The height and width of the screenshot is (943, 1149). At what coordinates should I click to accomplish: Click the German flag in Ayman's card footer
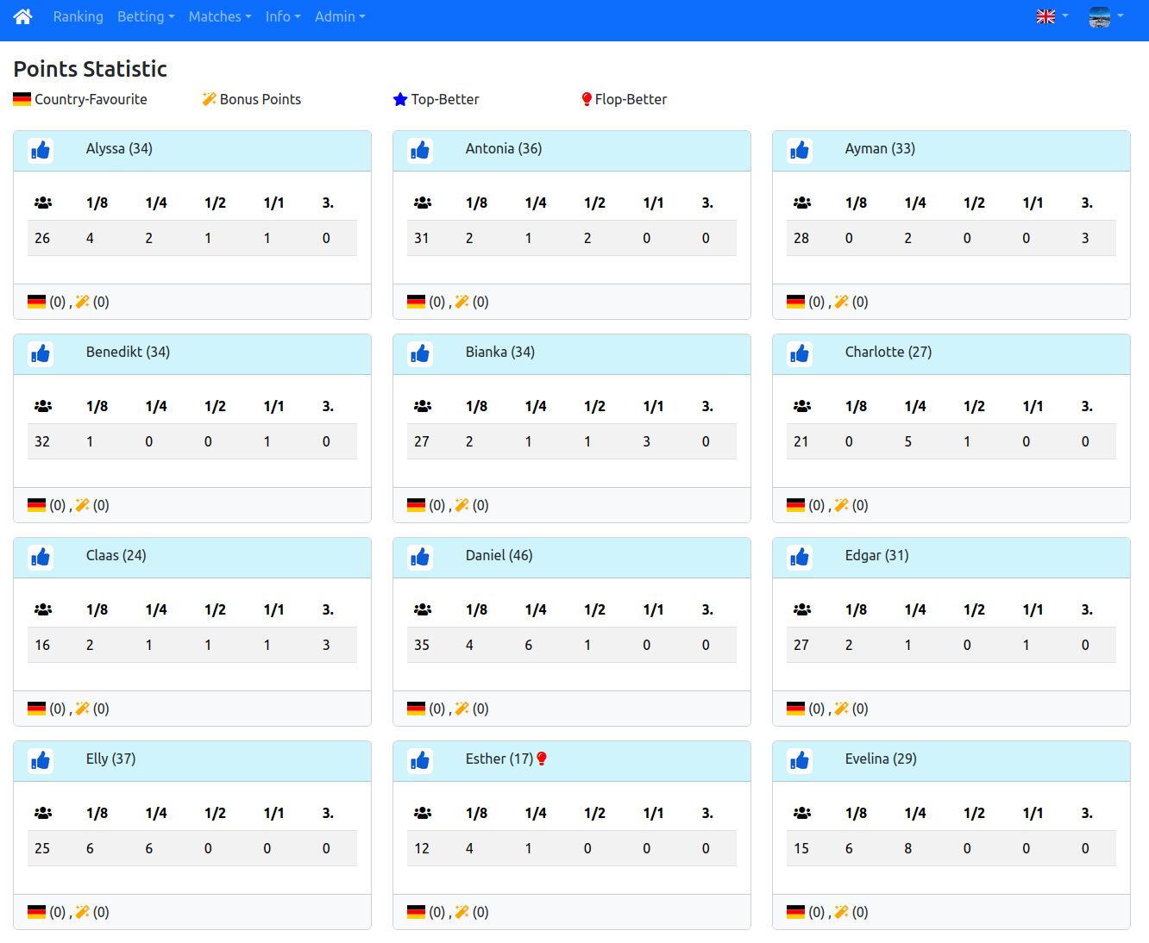795,302
